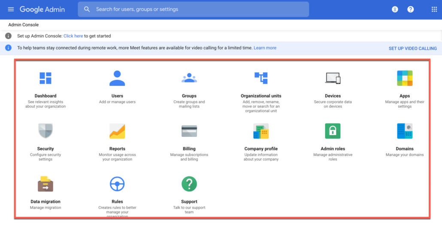Click the Data migration label
The height and width of the screenshot is (230, 442).
(45, 202)
